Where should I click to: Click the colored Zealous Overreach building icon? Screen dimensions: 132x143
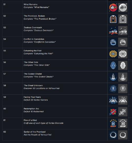point(113,31)
